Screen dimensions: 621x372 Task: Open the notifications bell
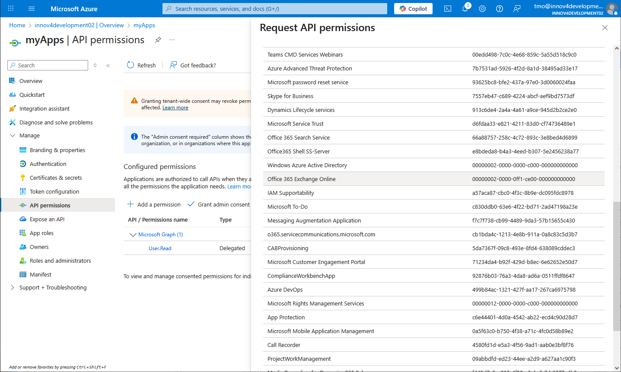(465, 9)
